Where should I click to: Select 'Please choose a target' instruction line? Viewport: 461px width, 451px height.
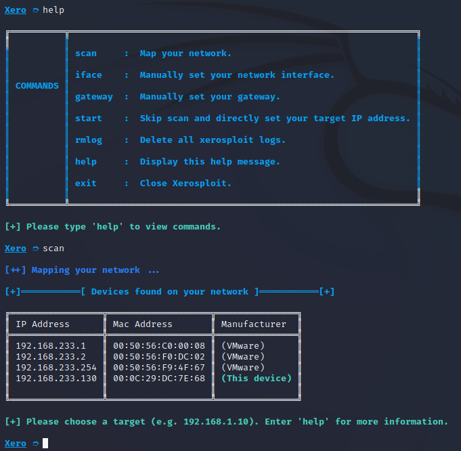coord(226,422)
